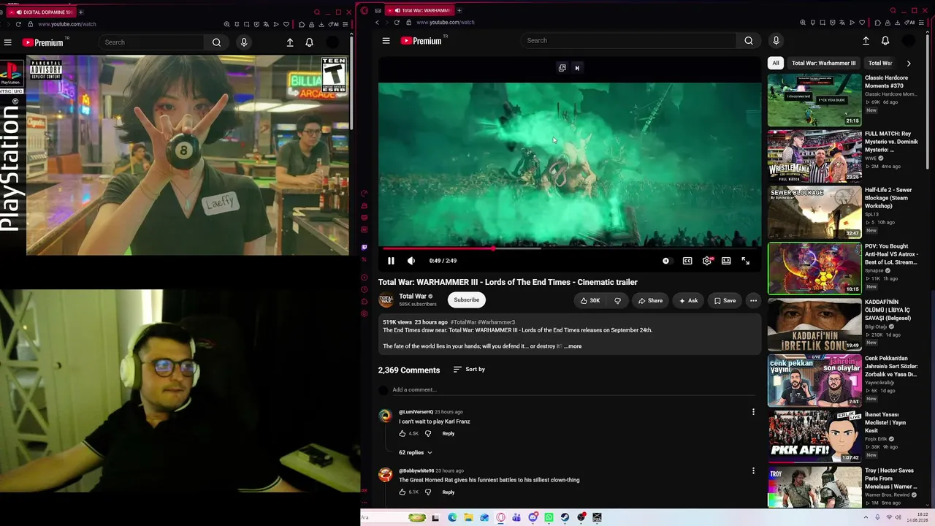Like the Total War trailer video
This screenshot has width=935, height=526.
coord(591,300)
